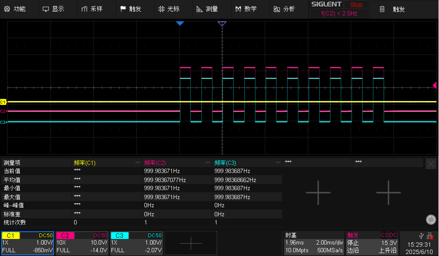Screen dimensions: 439x256
Task: Open the bottom 触发 trigger info box
Action: click(x=372, y=243)
